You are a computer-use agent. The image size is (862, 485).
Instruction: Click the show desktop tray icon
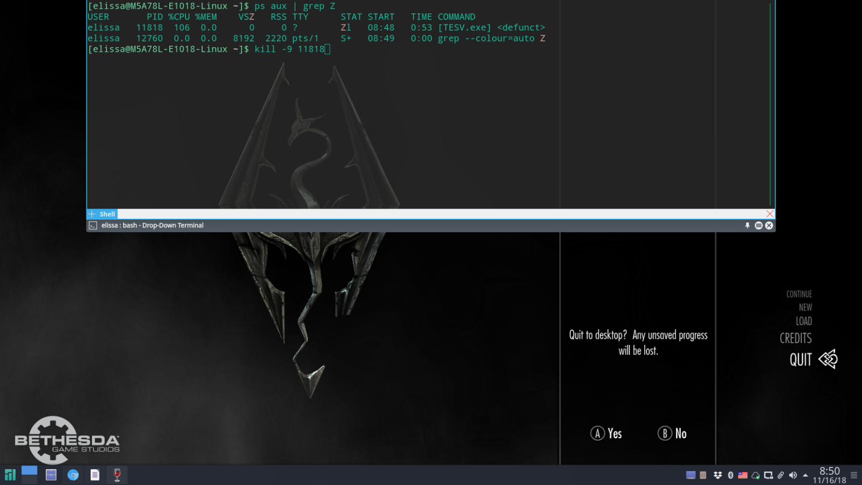[691, 475]
